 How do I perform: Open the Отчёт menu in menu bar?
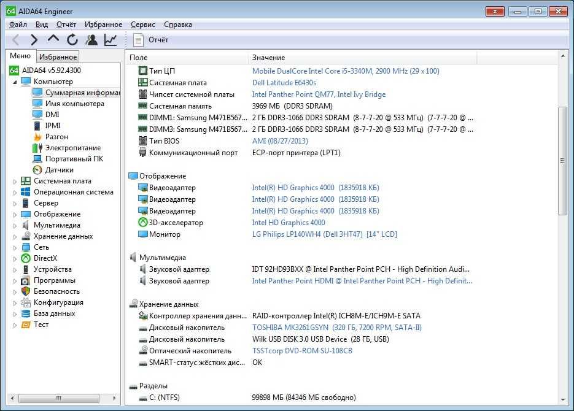tap(66, 25)
